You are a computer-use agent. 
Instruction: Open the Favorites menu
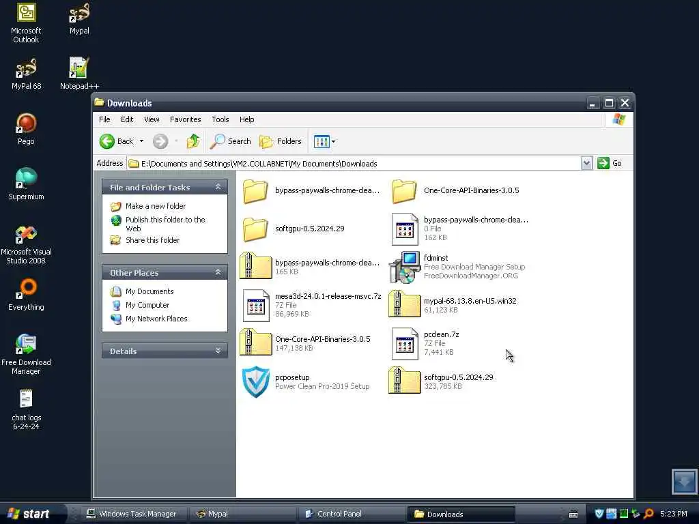click(x=186, y=119)
